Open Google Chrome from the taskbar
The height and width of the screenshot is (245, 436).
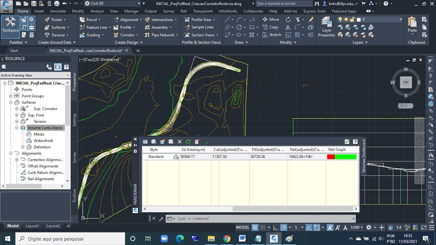(x=227, y=239)
